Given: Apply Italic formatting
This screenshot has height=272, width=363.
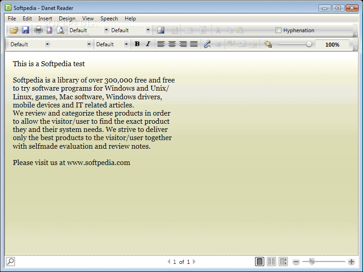Looking at the screenshot, I should 148,44.
